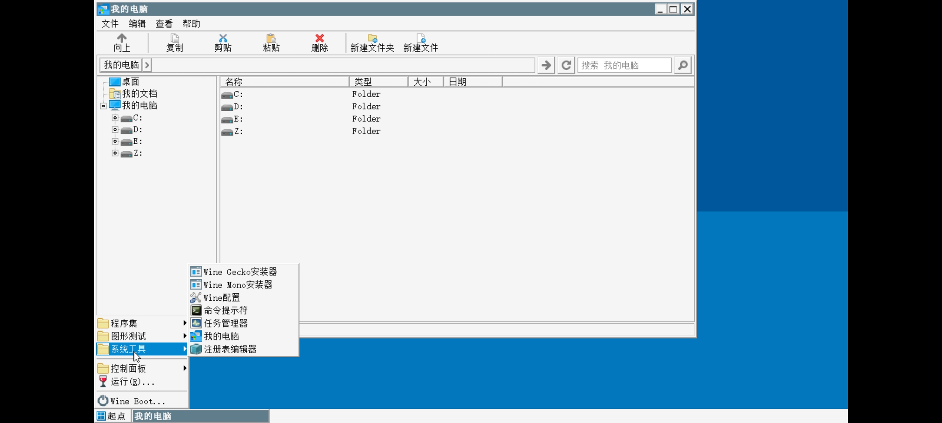Open 图形测试 start menu folder

pos(142,336)
